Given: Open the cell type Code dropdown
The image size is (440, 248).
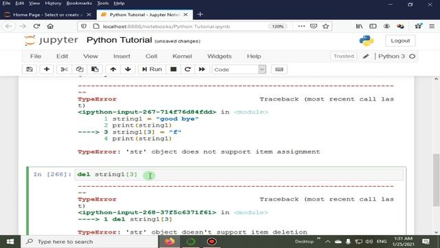Looking at the screenshot, I should [239, 69].
